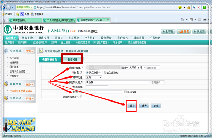Click the printer icon in command bar

(205, 19)
